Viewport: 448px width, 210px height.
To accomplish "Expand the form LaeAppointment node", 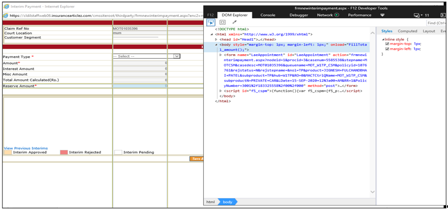I will [221, 55].
